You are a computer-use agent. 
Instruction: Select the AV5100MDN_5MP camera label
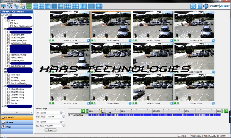pyautogui.click(x=18, y=43)
